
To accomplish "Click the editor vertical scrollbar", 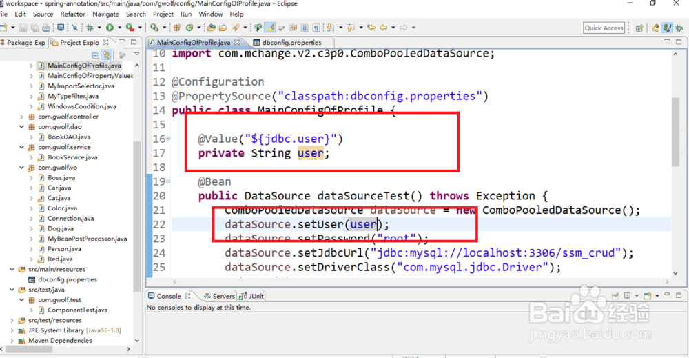I will click(x=675, y=132).
